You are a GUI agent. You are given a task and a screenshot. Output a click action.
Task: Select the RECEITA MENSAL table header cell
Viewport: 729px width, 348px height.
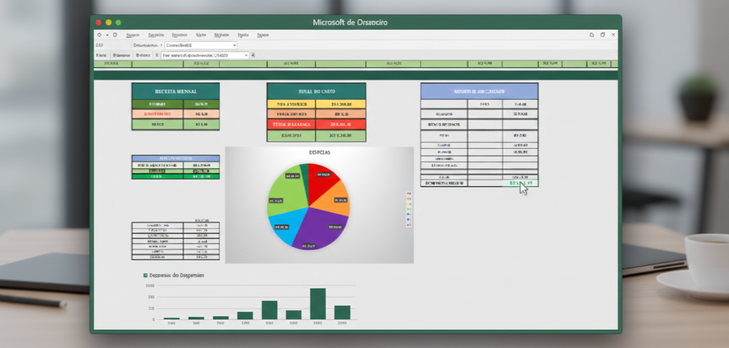pyautogui.click(x=176, y=91)
